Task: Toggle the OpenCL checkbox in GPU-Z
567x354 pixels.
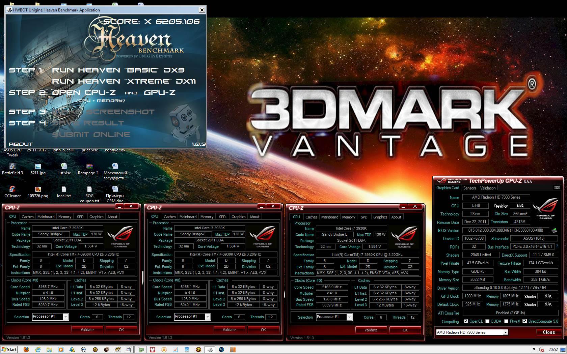Action: pyautogui.click(x=466, y=321)
